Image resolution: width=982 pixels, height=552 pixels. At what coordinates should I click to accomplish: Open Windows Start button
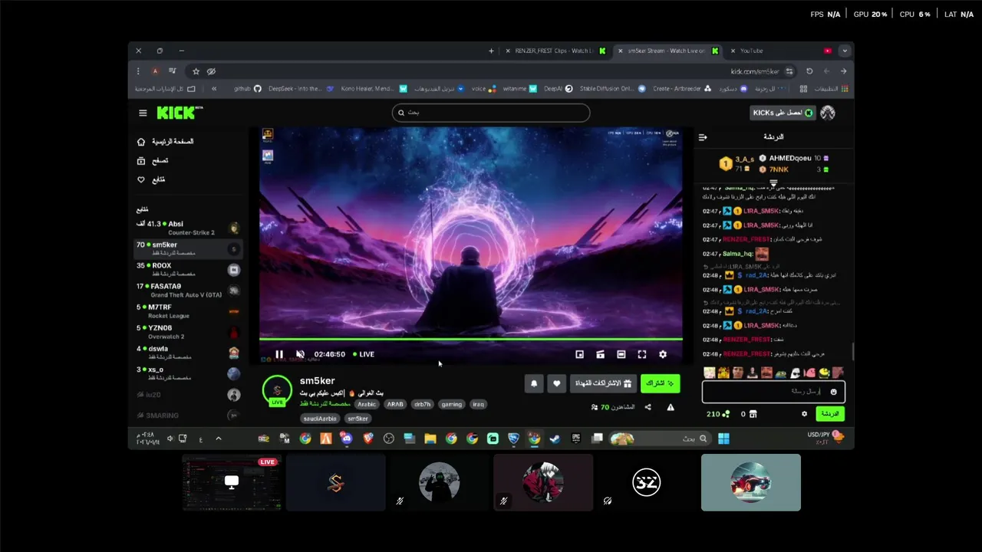pos(723,439)
